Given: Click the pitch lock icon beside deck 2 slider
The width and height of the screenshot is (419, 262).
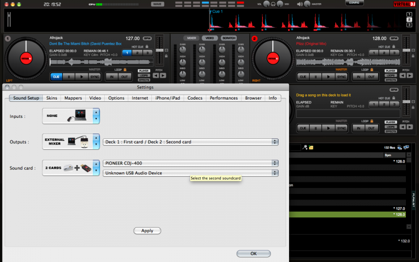Looking at the screenshot, I should (x=413, y=56).
